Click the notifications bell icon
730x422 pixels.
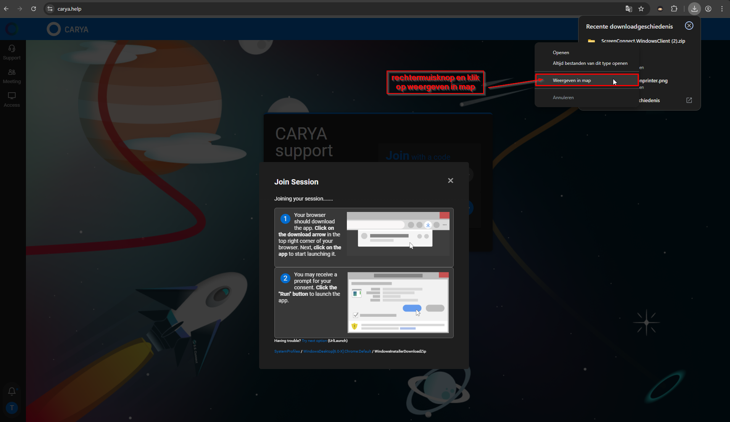[12, 391]
